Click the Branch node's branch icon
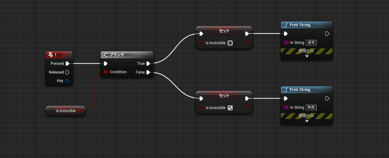The height and width of the screenshot is (158, 389). point(106,55)
